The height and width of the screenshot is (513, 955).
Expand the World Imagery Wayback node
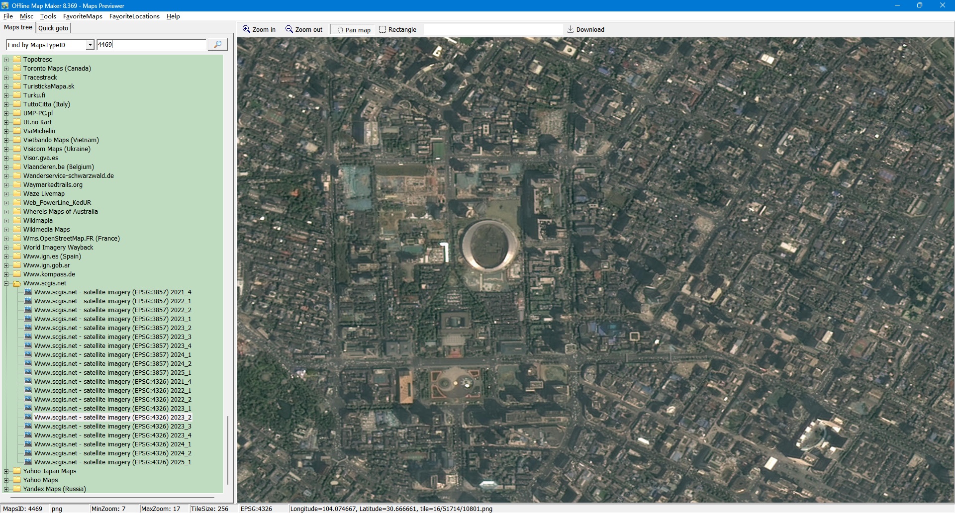(x=6, y=248)
